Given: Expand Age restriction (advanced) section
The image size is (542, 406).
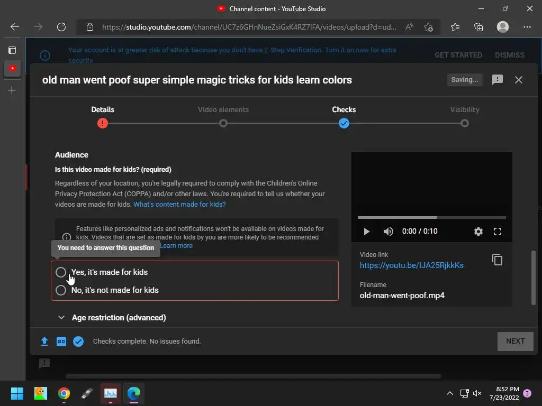Looking at the screenshot, I should (x=112, y=317).
